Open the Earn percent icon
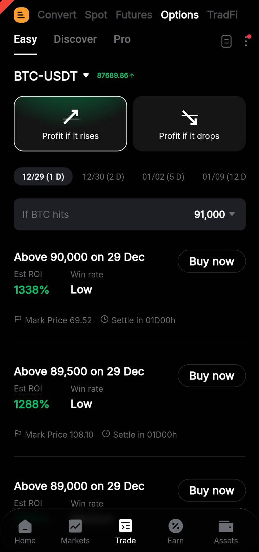The height and width of the screenshot is (552, 259). (176, 526)
